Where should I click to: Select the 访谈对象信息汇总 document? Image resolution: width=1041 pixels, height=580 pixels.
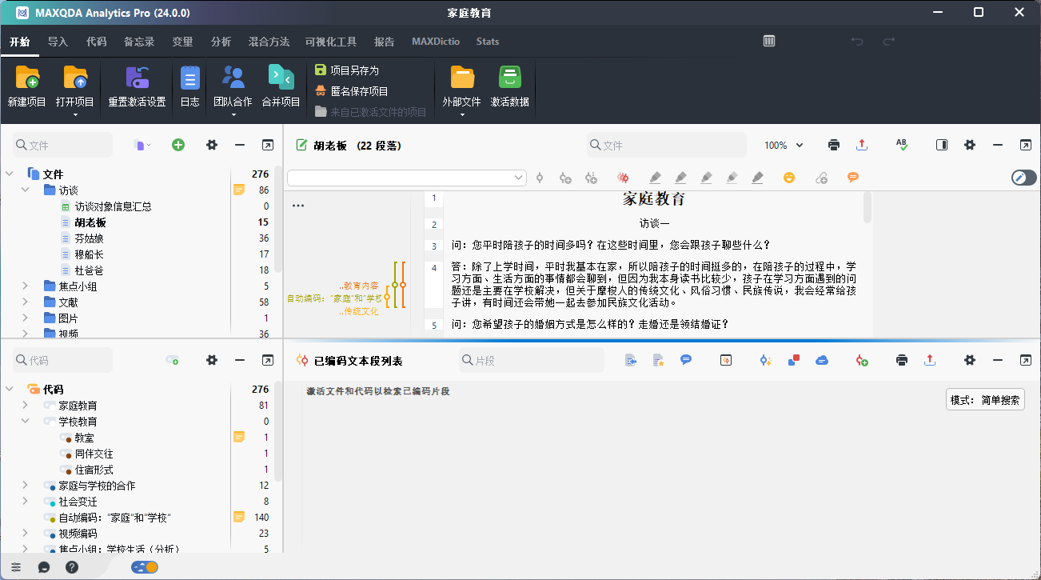coord(113,206)
